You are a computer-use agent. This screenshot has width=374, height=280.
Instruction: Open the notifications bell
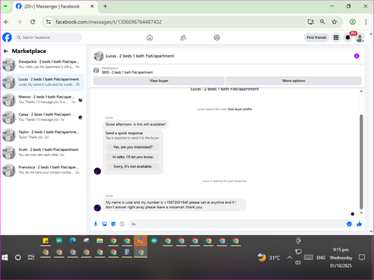tap(348, 37)
